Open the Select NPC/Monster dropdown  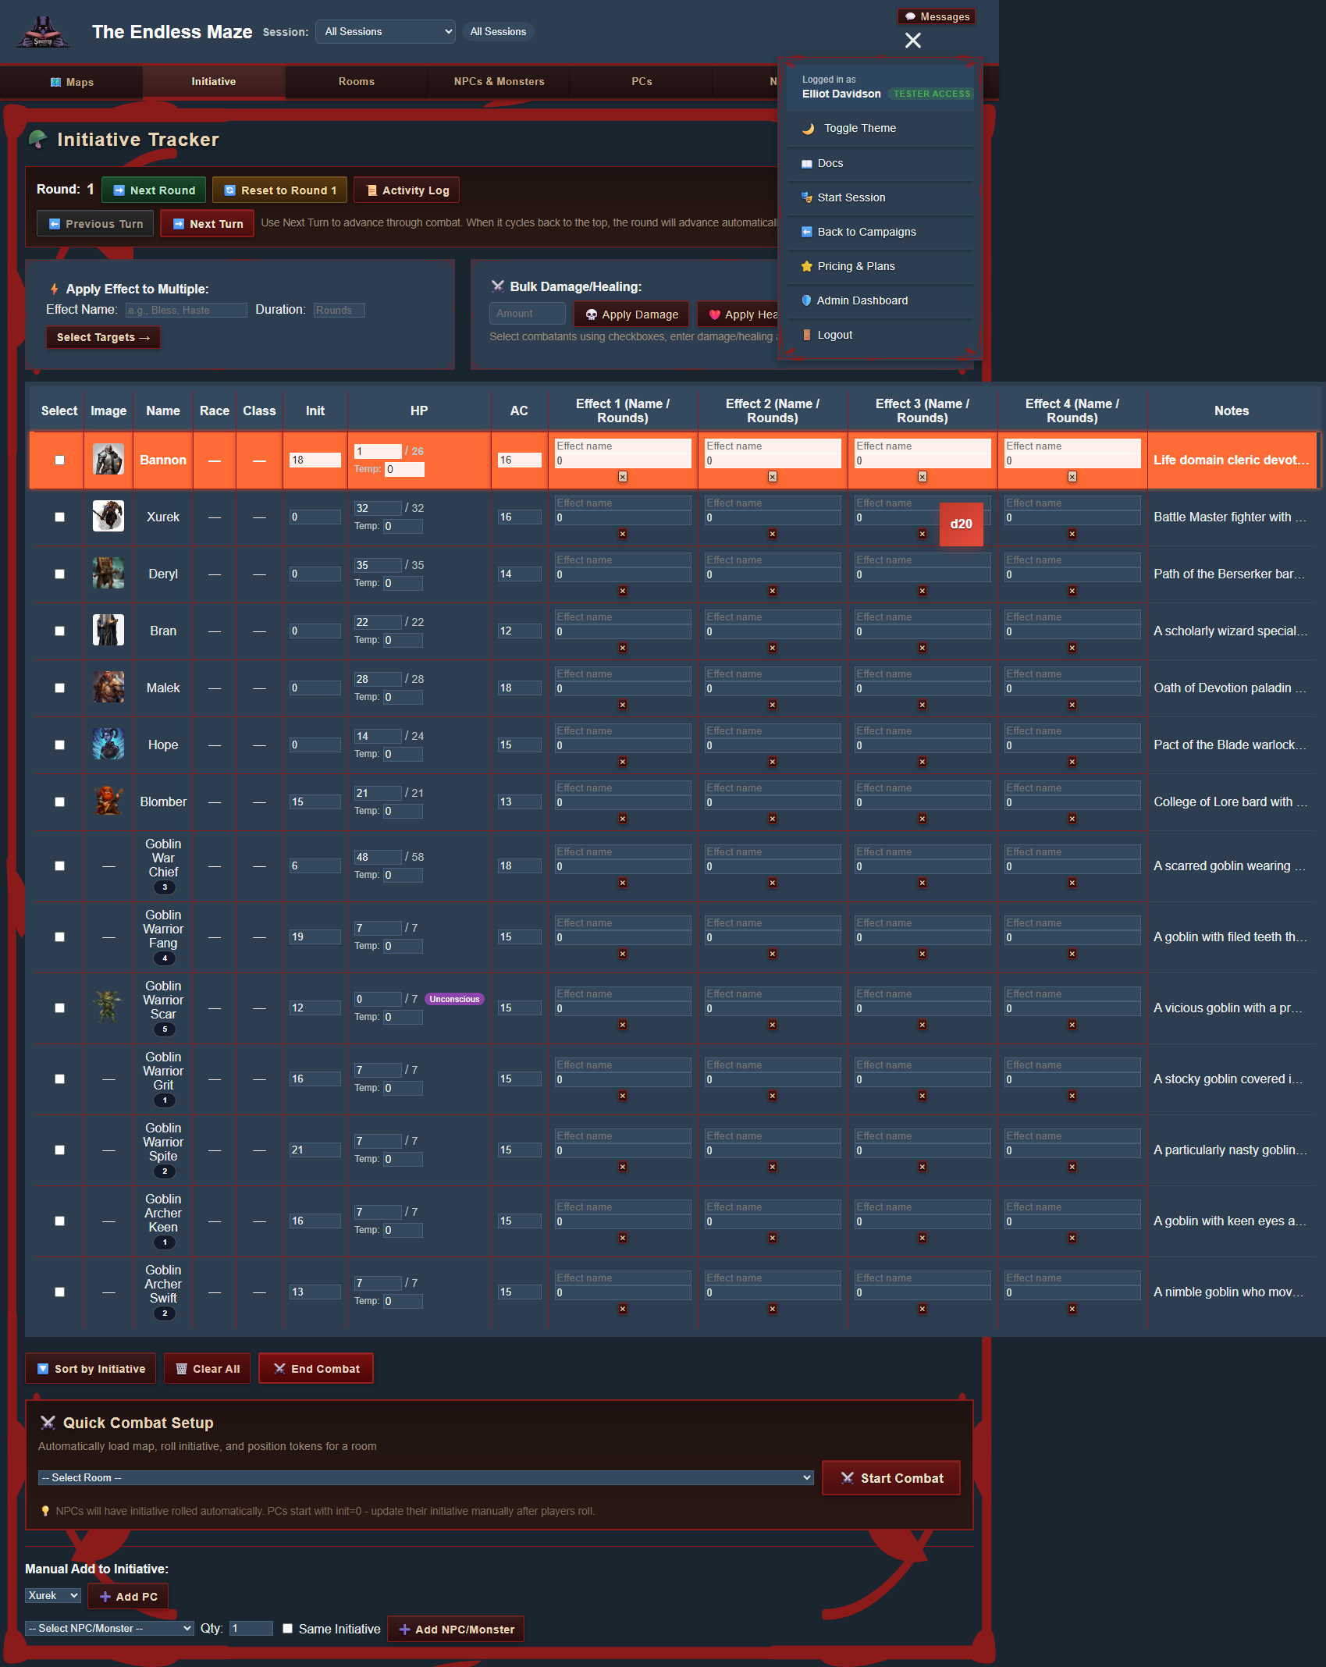coord(108,1628)
